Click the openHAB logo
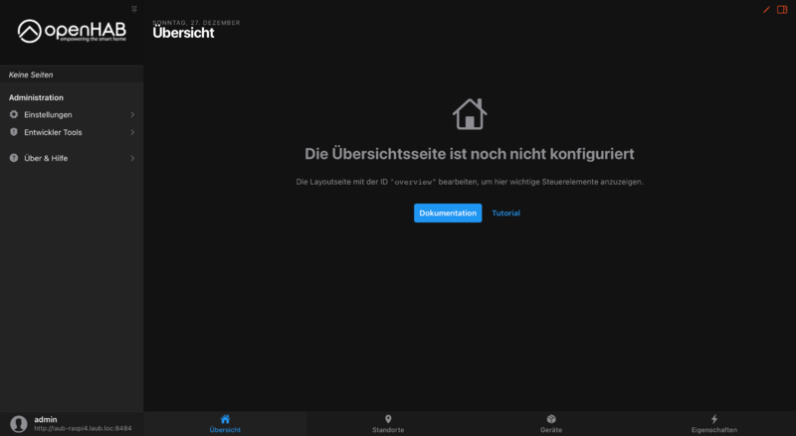The image size is (796, 436). click(72, 32)
